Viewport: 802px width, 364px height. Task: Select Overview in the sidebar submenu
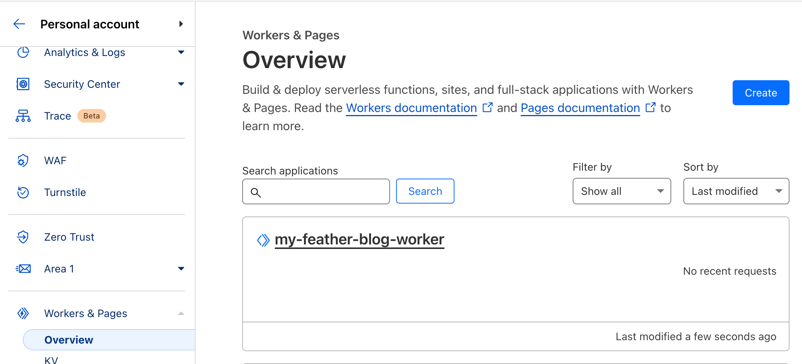coord(109,340)
